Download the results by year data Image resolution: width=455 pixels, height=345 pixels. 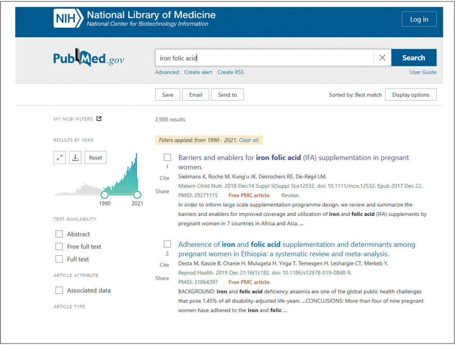pyautogui.click(x=75, y=158)
